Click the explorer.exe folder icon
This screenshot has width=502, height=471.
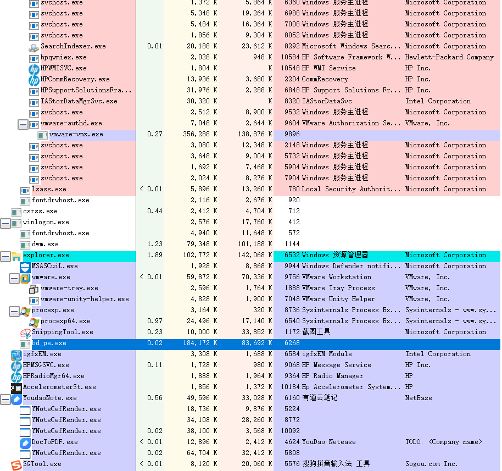pyautogui.click(x=16, y=256)
